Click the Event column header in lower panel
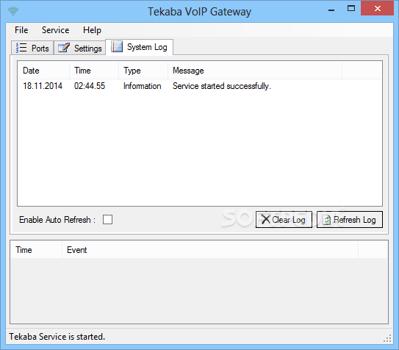Viewport: 399px width, 350px height. click(210, 250)
